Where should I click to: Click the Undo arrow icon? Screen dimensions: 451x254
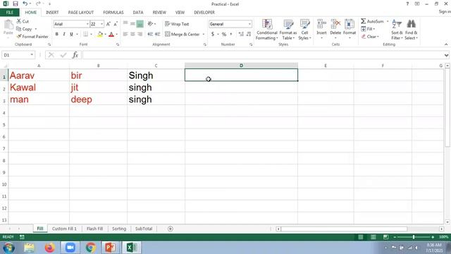25,4
